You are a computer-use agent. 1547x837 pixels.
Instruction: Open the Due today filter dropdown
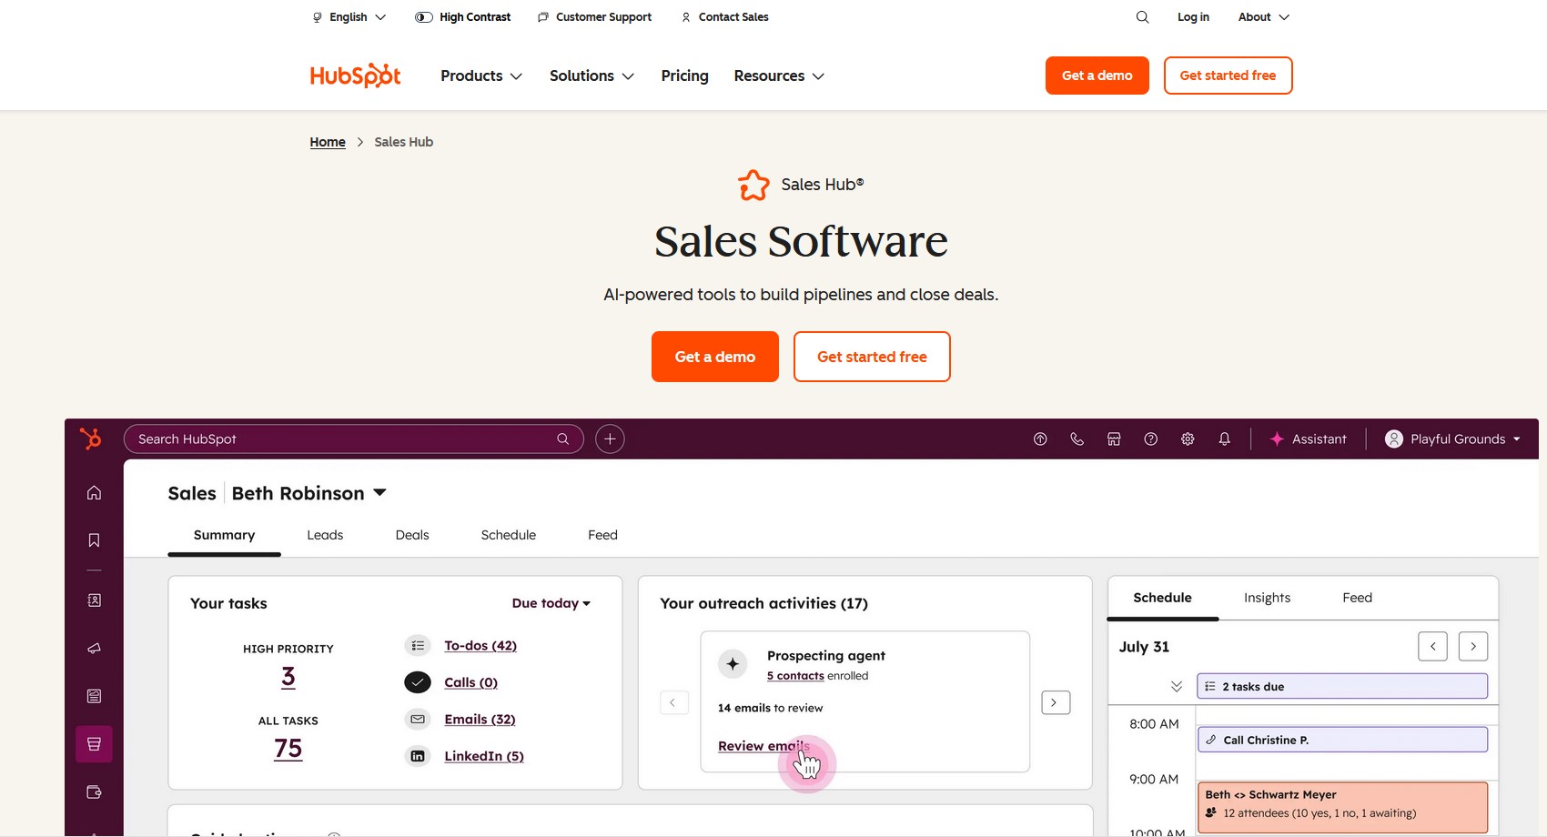551,603
